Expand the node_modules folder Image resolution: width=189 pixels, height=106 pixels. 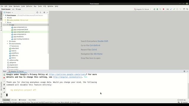point(5,20)
